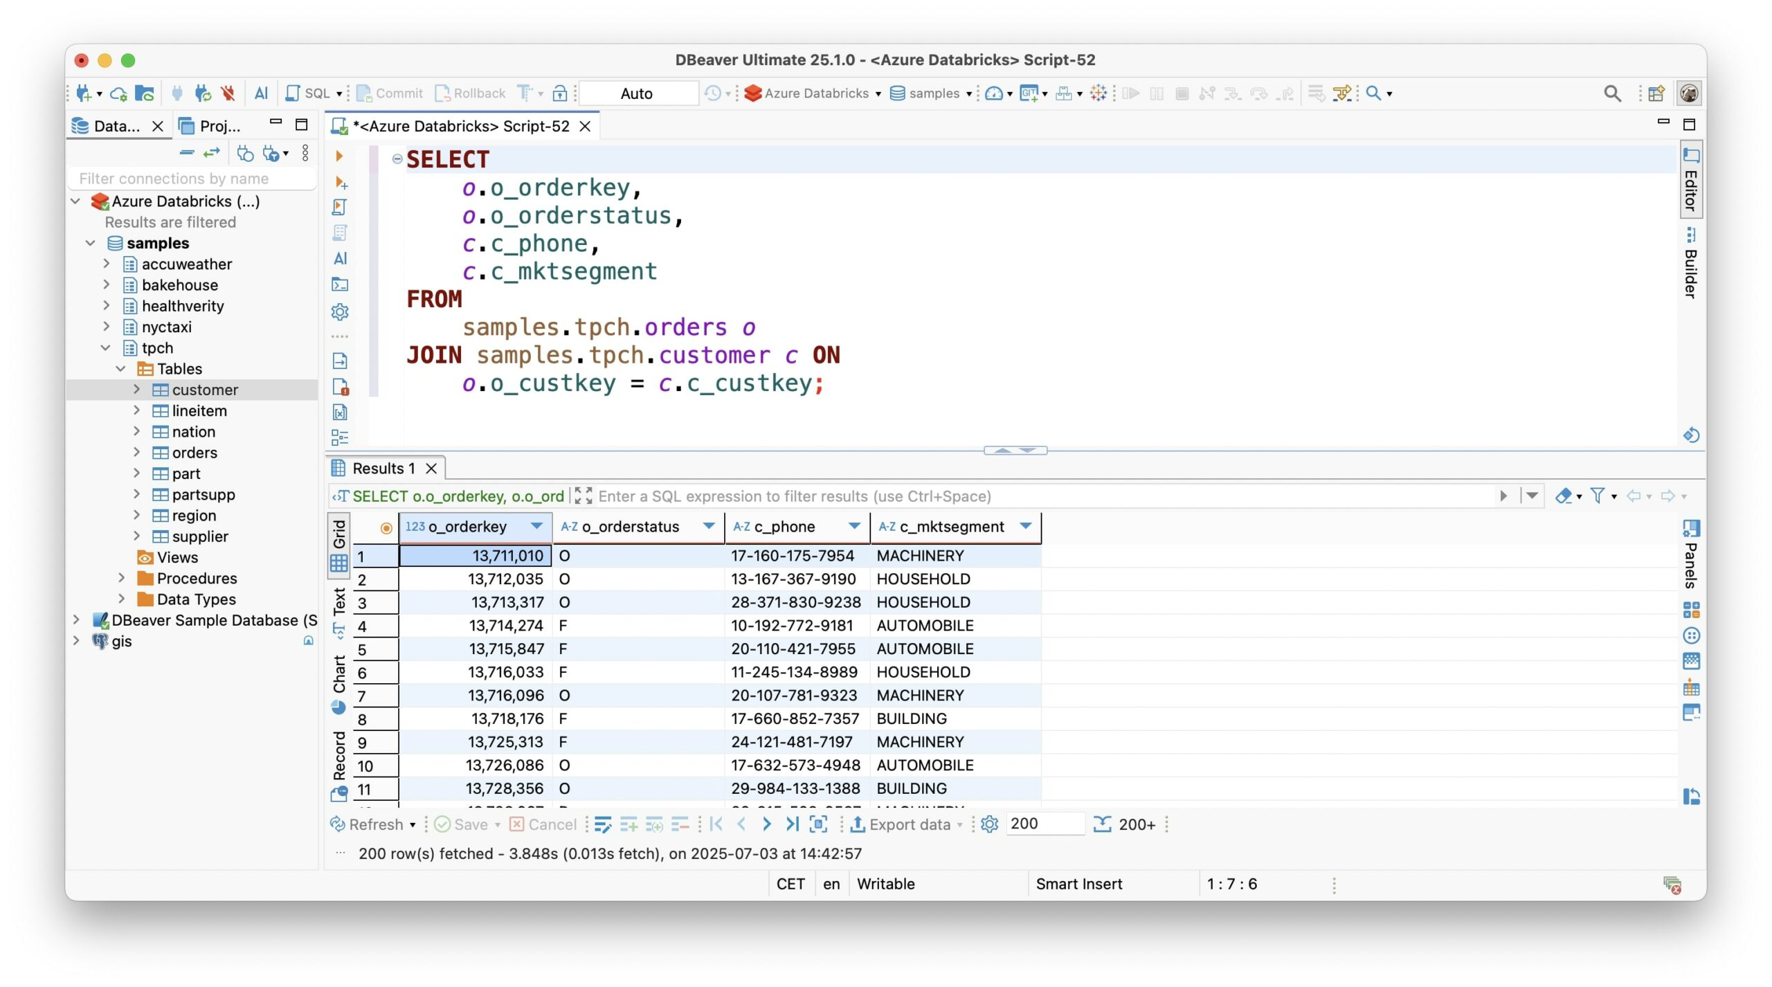1772x987 pixels.
Task: Open result set settings gear icon
Action: click(989, 824)
